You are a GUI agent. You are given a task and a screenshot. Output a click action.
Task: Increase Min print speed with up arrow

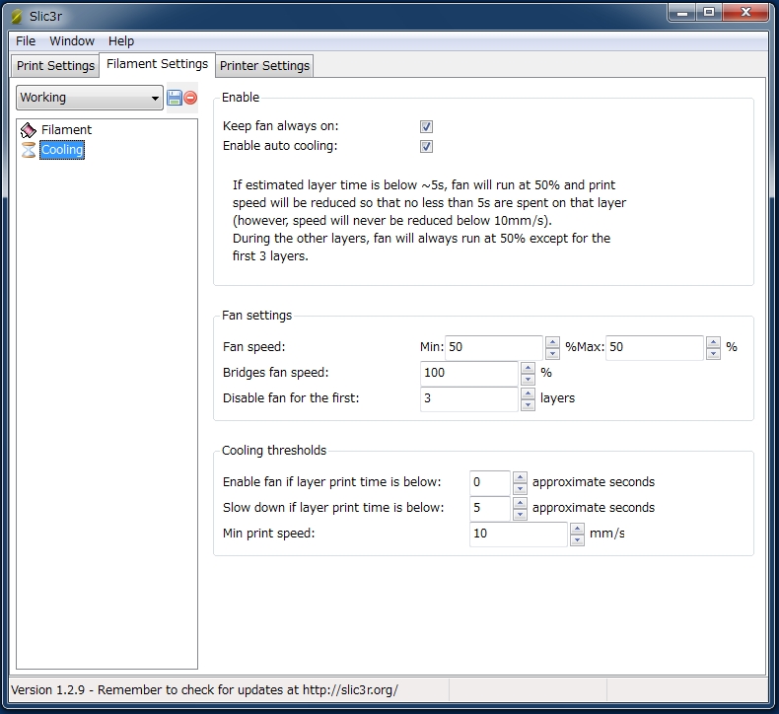[x=577, y=529]
